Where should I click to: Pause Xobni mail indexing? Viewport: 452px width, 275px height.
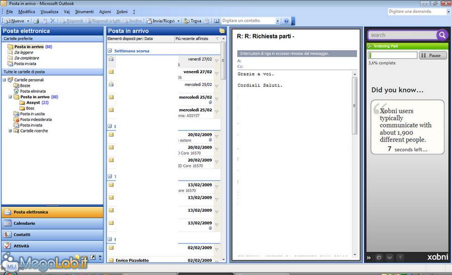tap(432, 56)
